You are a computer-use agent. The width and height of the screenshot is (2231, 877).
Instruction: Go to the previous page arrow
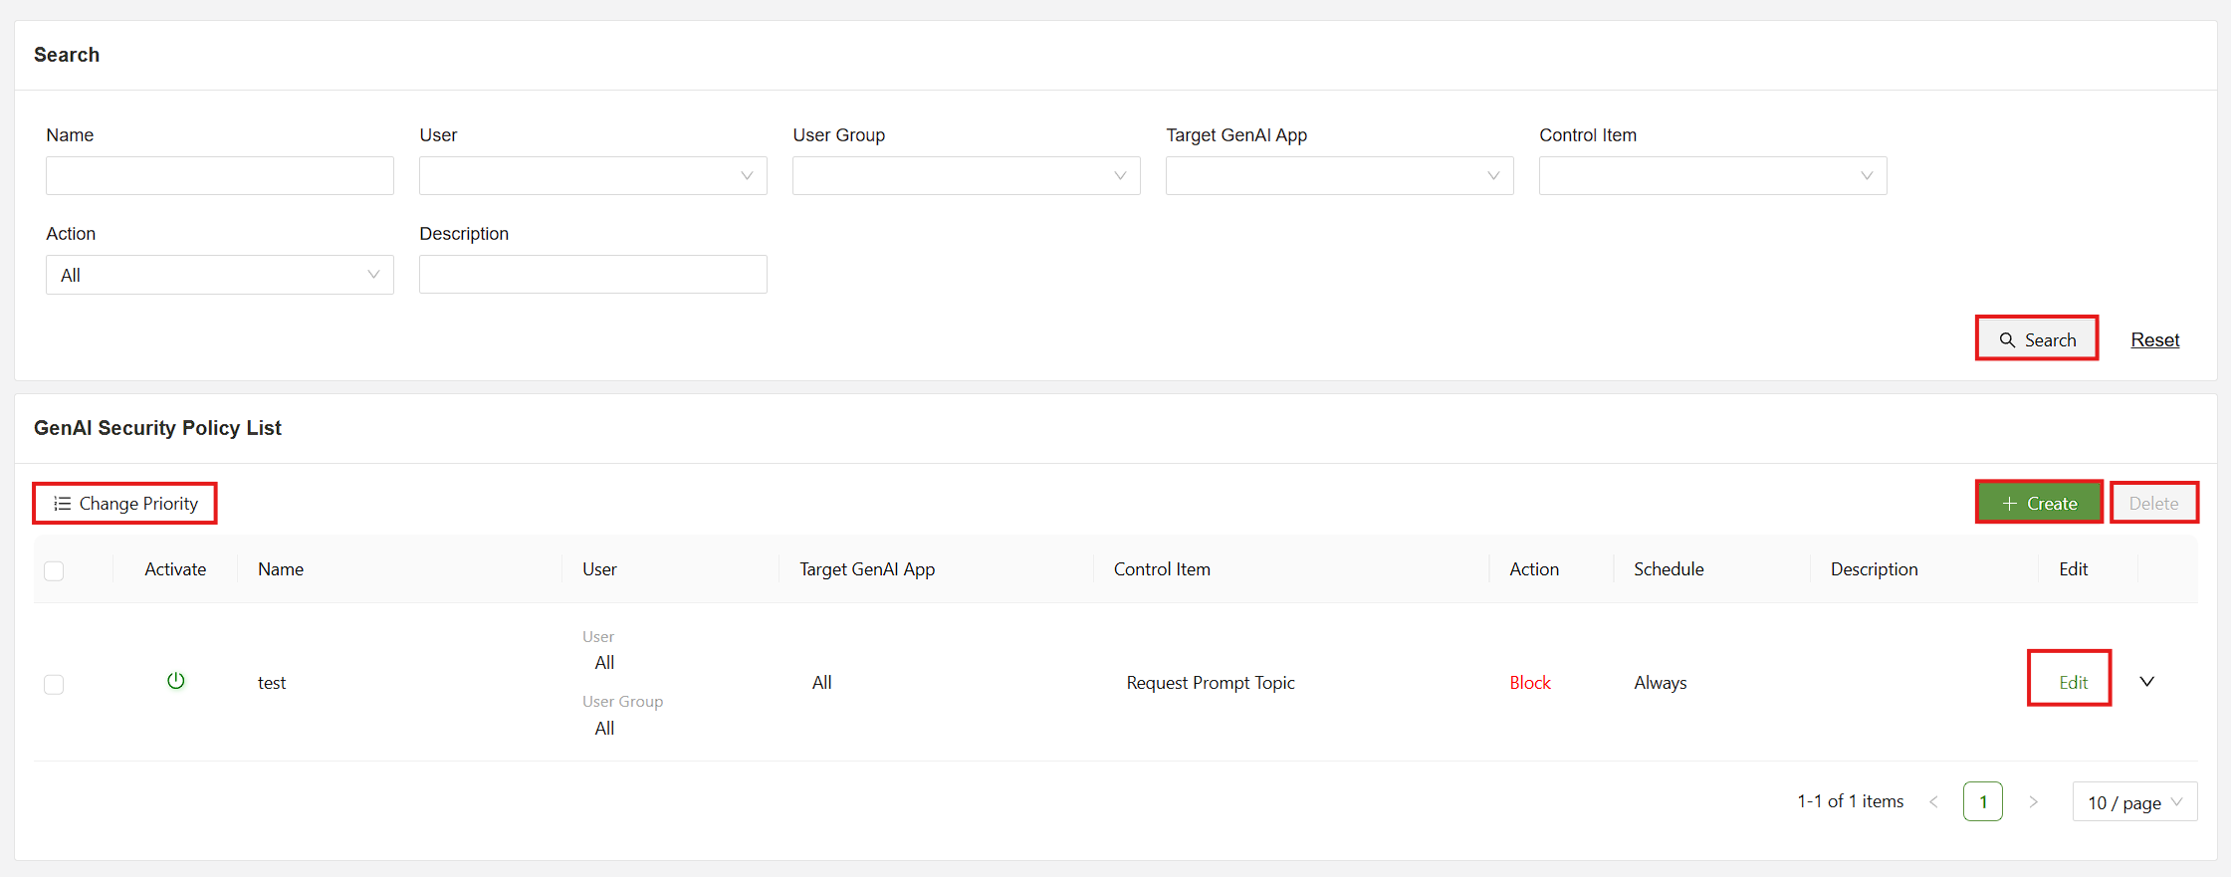(1933, 801)
